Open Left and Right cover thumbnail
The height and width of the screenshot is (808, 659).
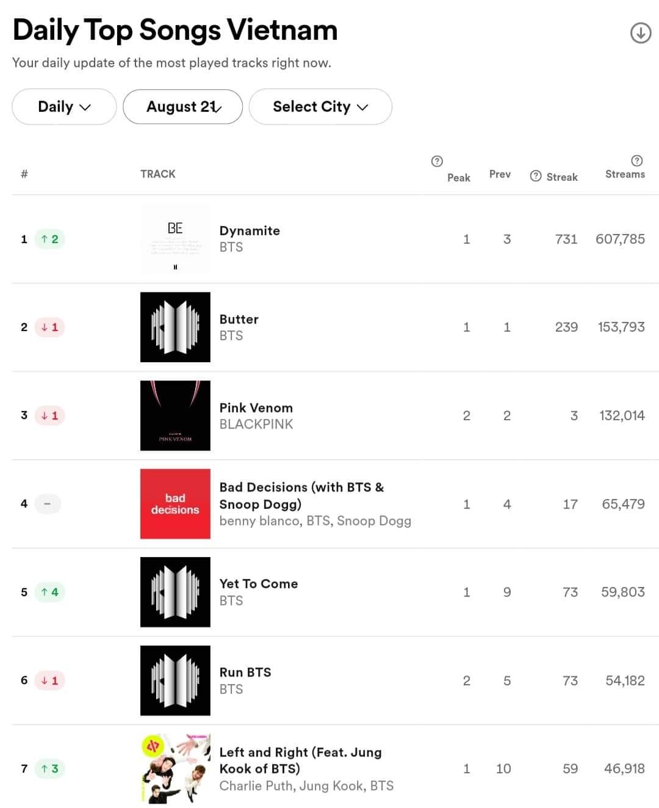[x=175, y=768]
